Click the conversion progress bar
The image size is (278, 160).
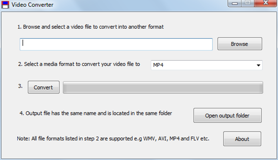163,87
